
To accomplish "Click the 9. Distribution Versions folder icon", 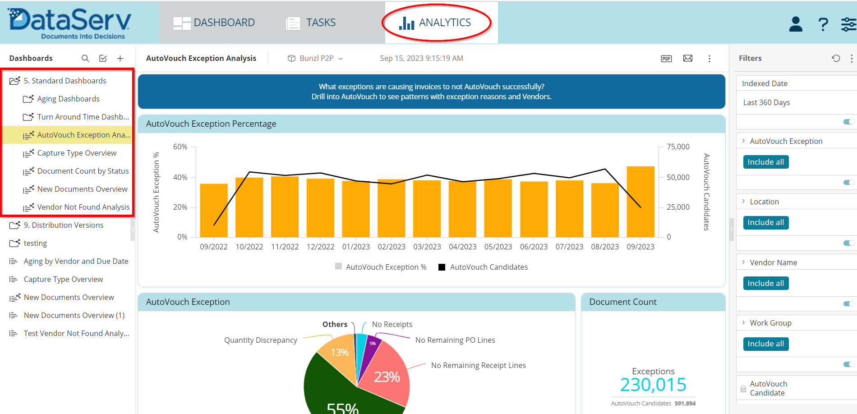I will 15,225.
